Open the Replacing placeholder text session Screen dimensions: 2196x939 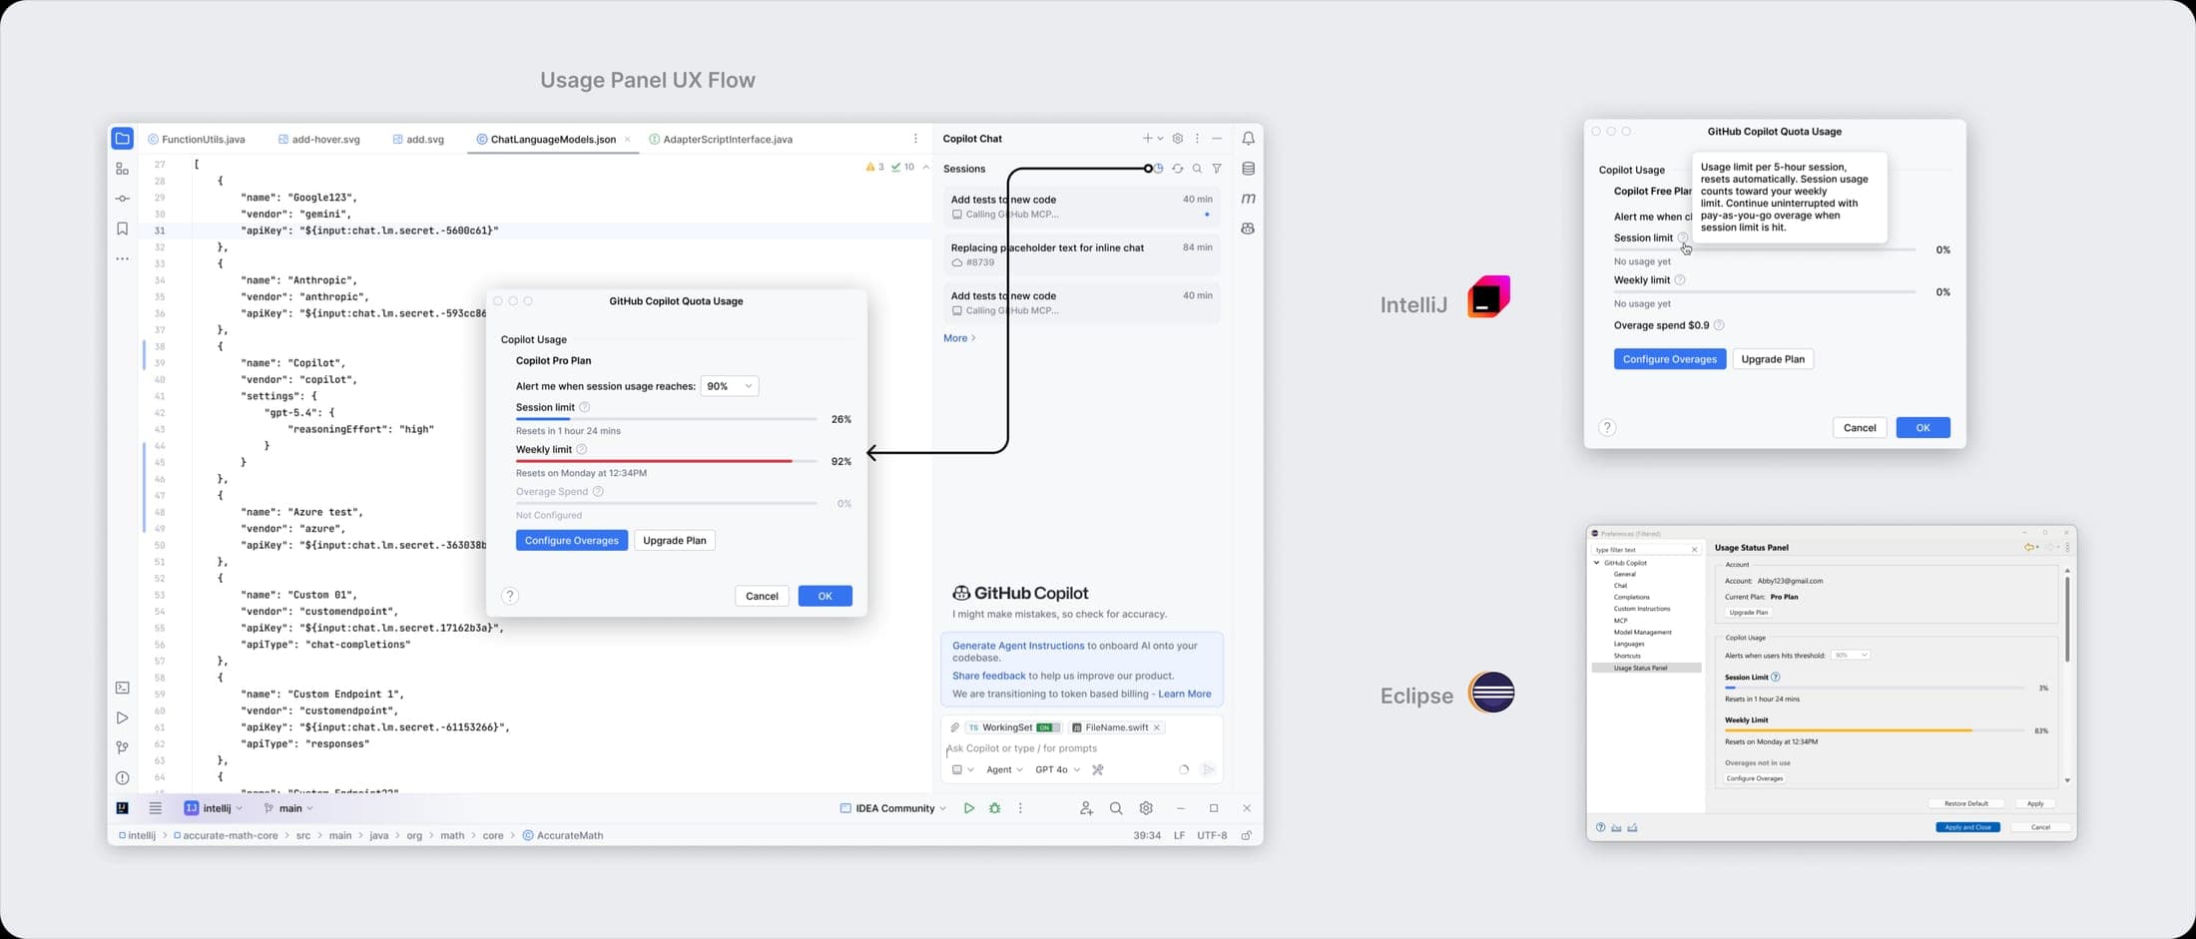[1082, 254]
